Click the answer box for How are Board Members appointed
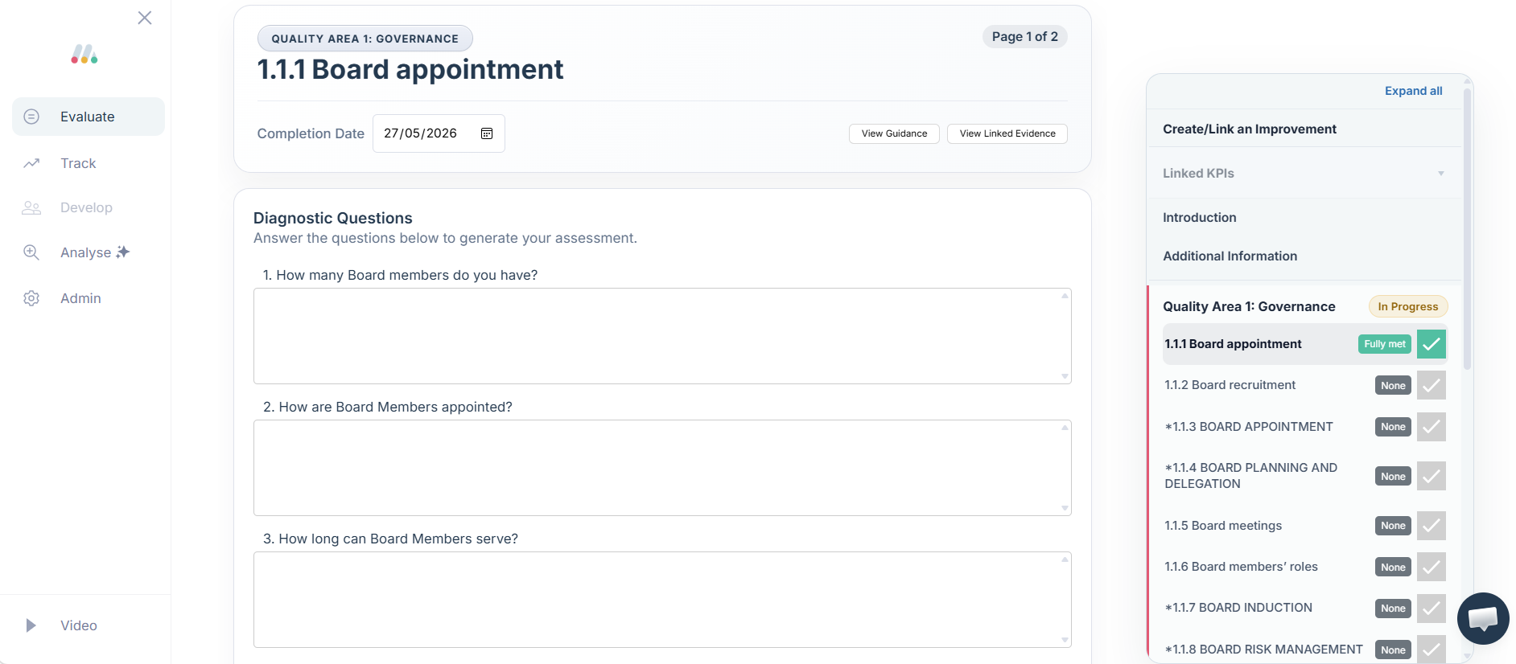The height and width of the screenshot is (664, 1516). [x=662, y=468]
